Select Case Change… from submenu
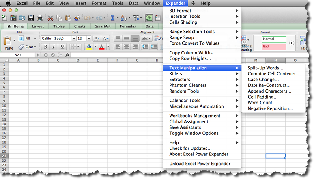The image size is (314, 179). pos(263,80)
